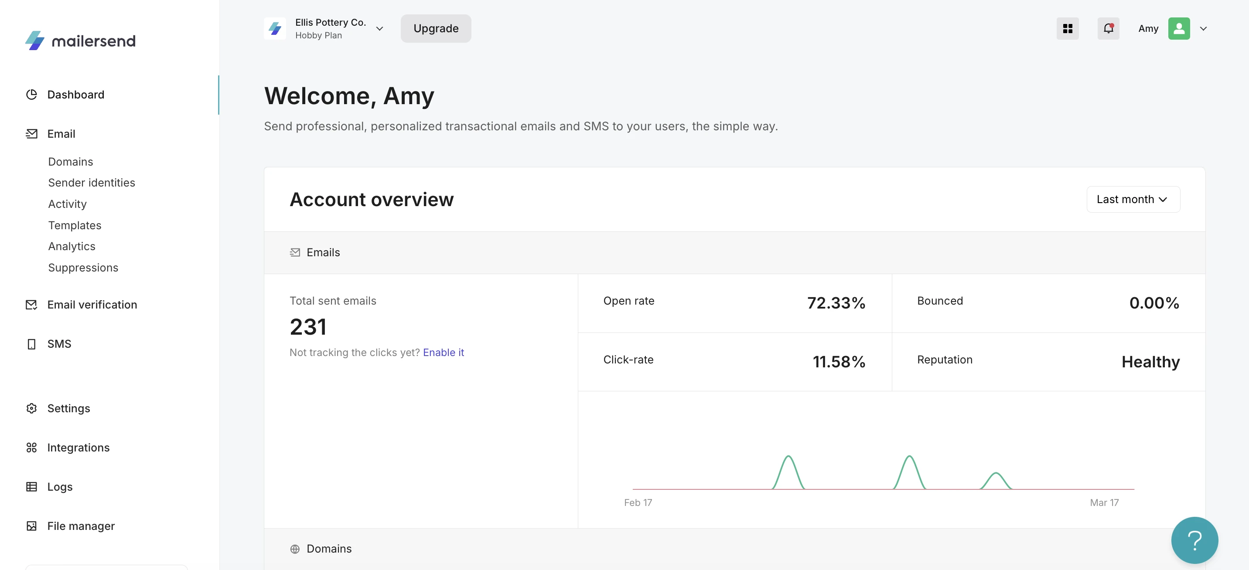Open the help question mark bubble
This screenshot has width=1249, height=570.
pos(1194,540)
